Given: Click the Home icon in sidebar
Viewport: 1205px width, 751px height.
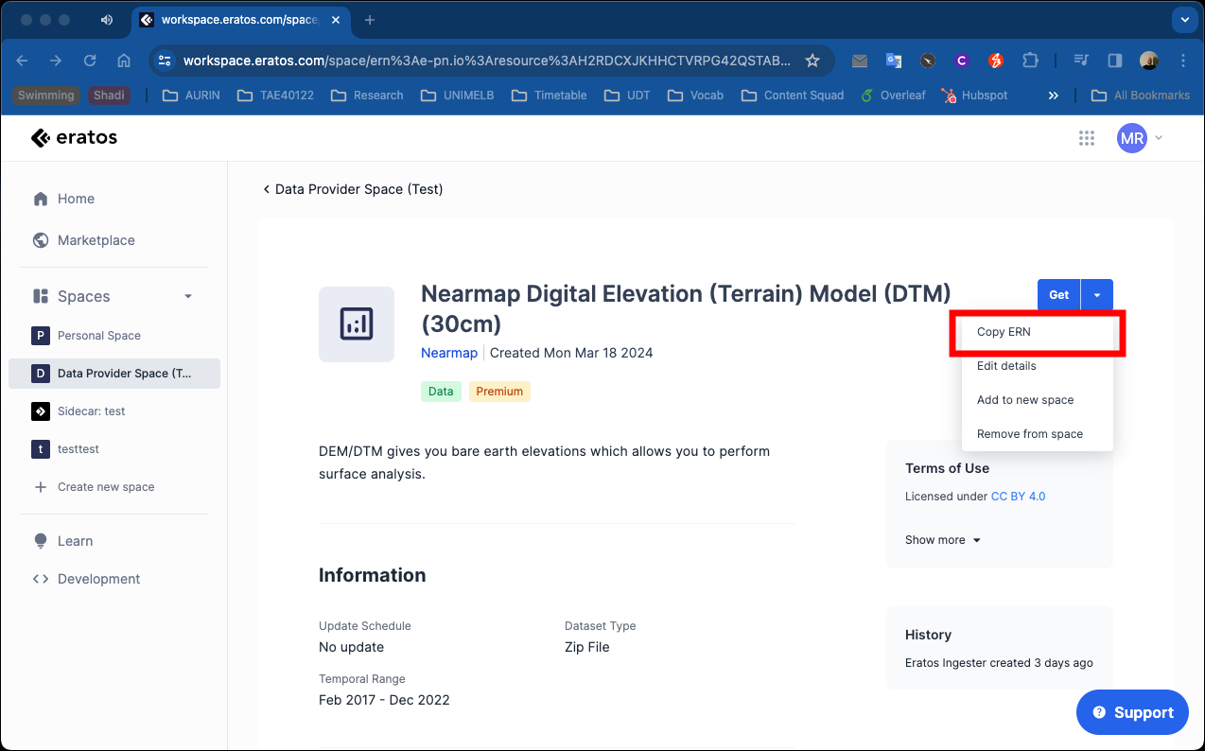Looking at the screenshot, I should [x=41, y=199].
